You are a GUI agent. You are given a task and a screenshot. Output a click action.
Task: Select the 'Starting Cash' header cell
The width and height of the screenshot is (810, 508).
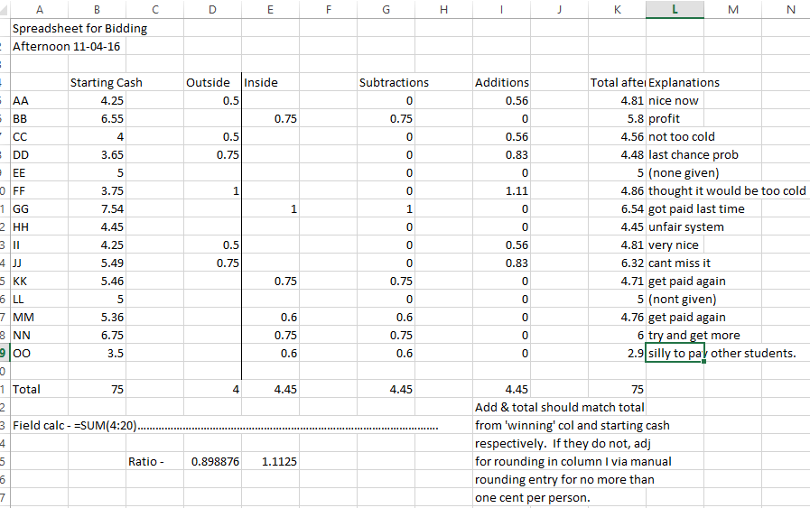click(x=106, y=82)
